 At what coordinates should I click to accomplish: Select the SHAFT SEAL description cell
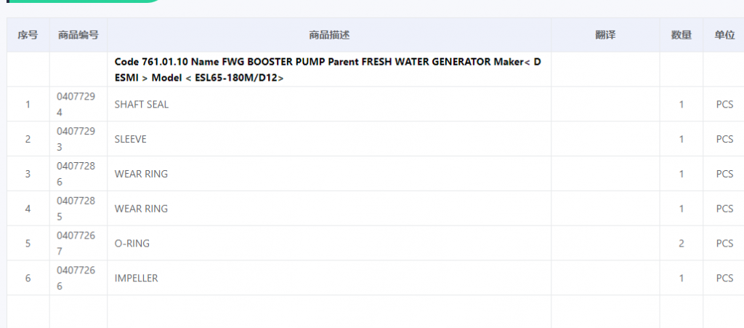142,104
